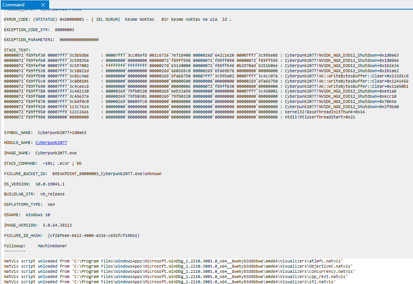Click SYMBOL_NAME value Cyberpunk2077+1d0a63

[62, 133]
